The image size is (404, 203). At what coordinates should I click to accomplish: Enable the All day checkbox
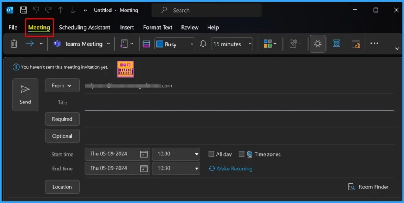(211, 154)
